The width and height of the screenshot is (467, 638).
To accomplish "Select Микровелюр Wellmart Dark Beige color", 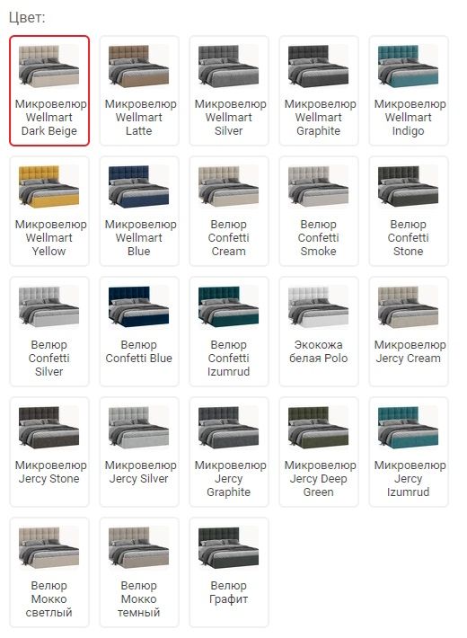I will point(49,91).
